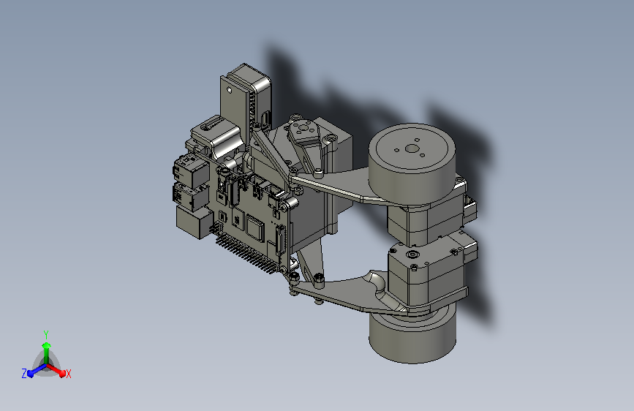Select the tall rectangular module on top
Screen dimensions: 634x411
pos(246,98)
